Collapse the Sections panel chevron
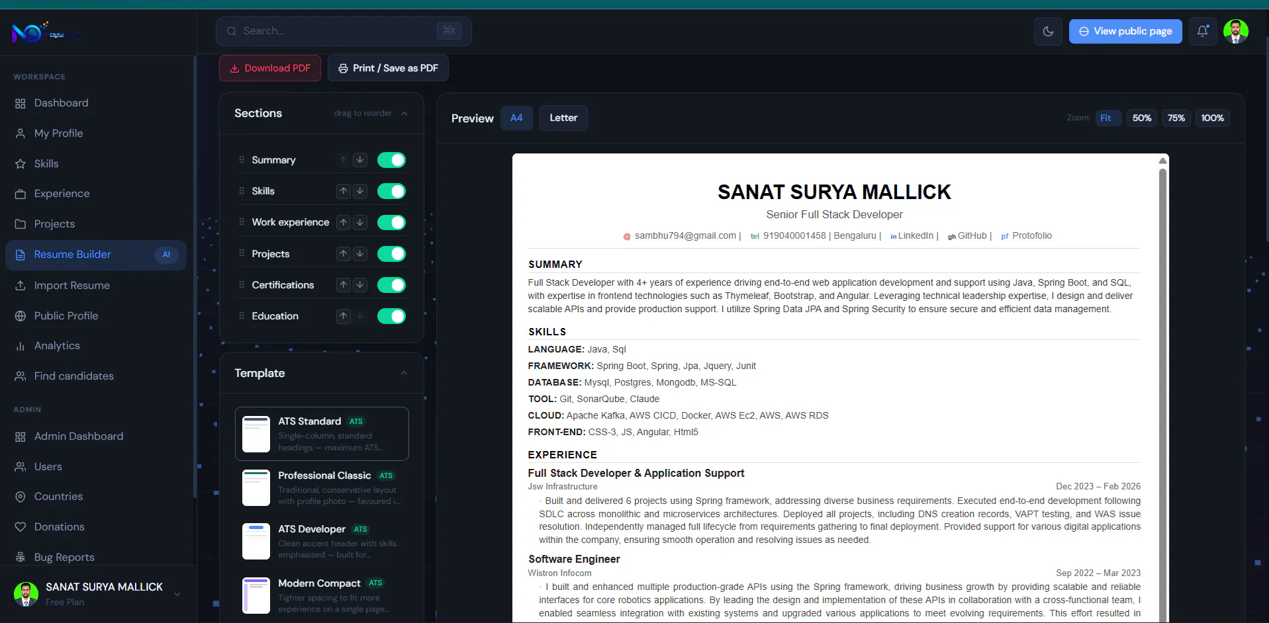This screenshot has width=1269, height=623. (x=404, y=113)
